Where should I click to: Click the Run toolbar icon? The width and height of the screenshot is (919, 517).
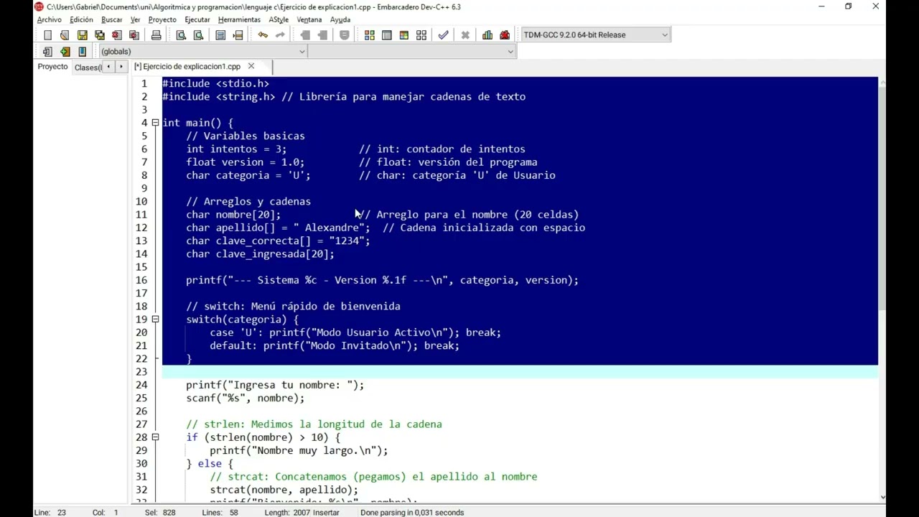pyautogui.click(x=386, y=34)
